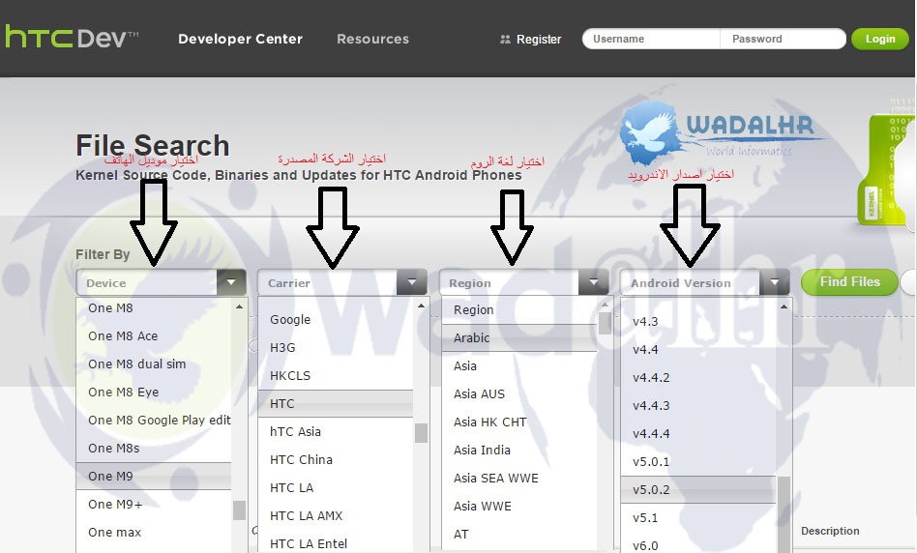
Task: Select Asia HK CHT region
Action: (x=519, y=422)
